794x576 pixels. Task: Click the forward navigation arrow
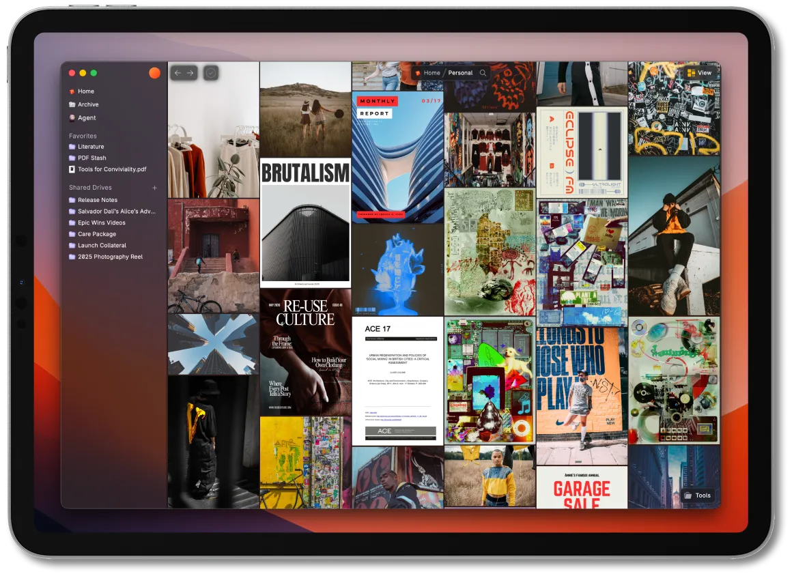[x=190, y=73]
